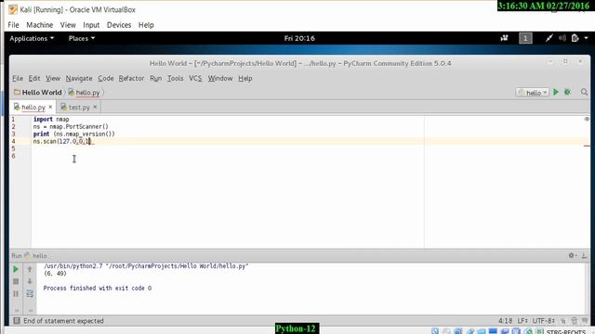Viewport: 595px width, 334px height.
Task: Open VirtualBox Devices menu
Action: click(119, 25)
